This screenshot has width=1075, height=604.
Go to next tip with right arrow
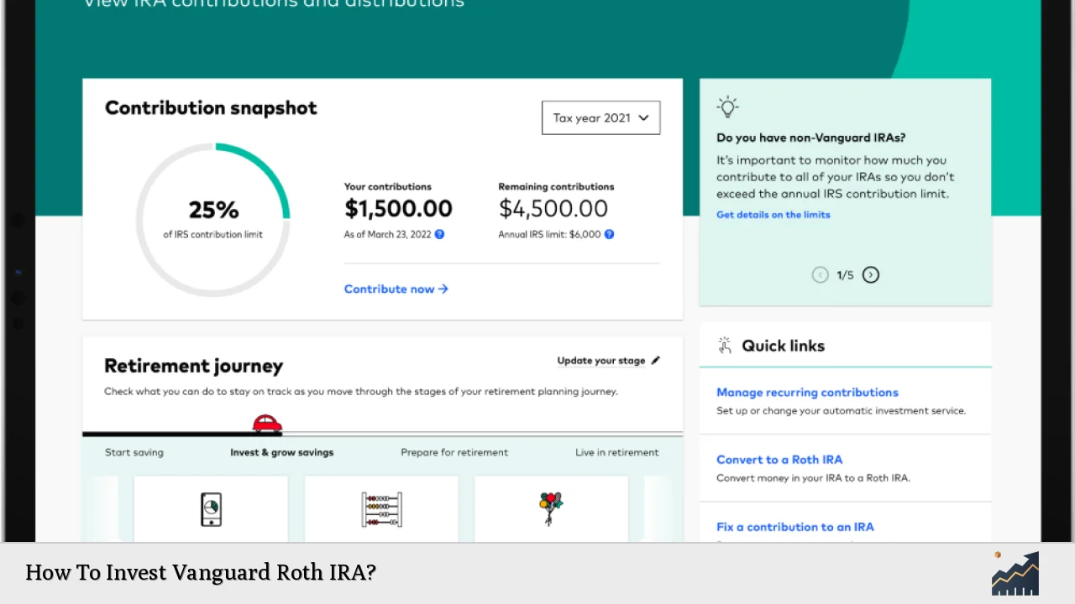[x=871, y=274]
